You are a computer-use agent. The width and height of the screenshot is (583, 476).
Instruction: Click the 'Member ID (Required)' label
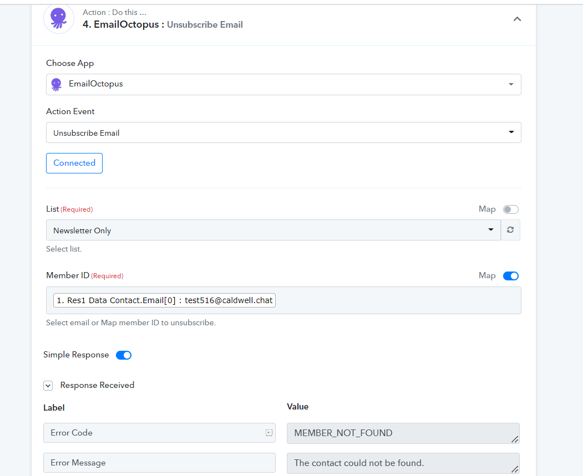(x=85, y=275)
